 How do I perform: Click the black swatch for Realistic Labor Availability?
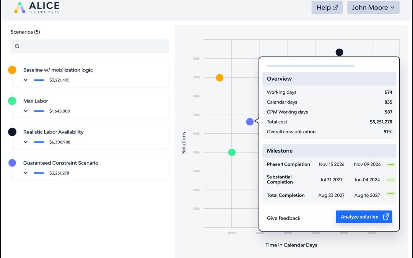12,132
